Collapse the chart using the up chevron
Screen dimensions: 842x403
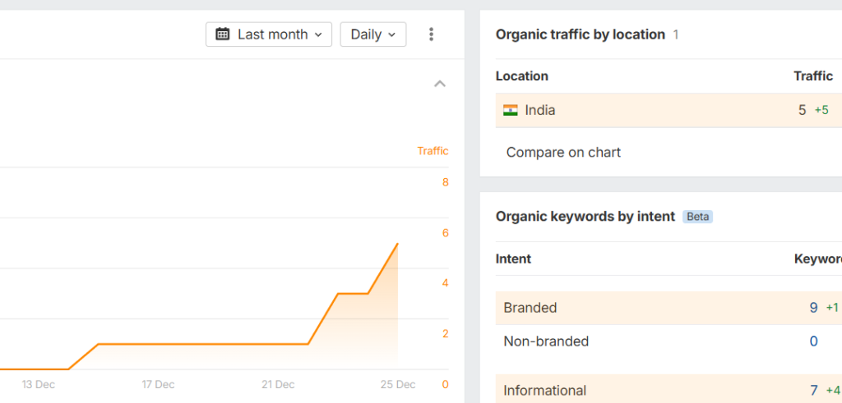coord(440,84)
